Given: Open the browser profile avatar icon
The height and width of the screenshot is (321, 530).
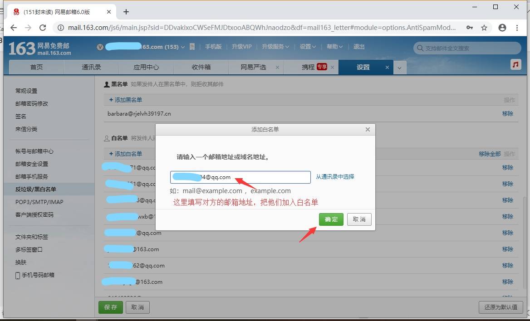Looking at the screenshot, I should coord(502,28).
